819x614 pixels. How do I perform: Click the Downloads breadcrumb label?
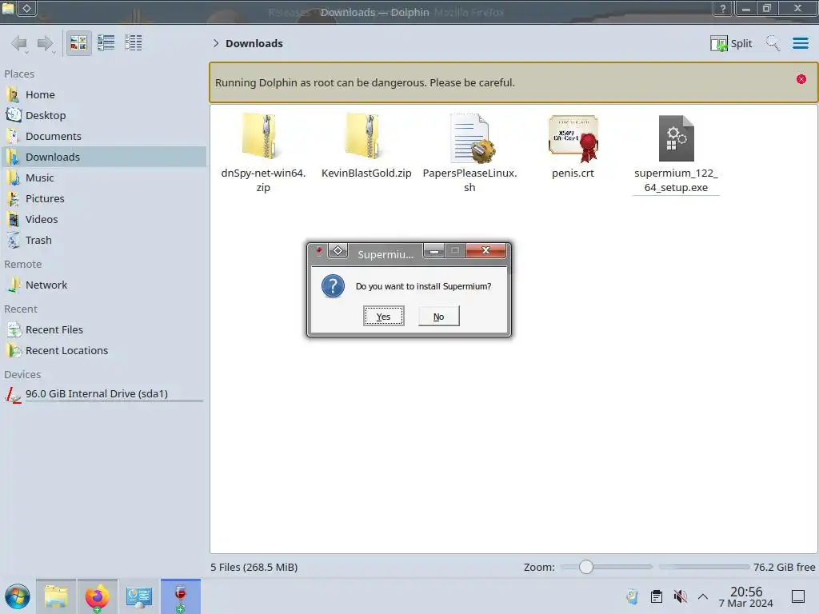(x=254, y=43)
